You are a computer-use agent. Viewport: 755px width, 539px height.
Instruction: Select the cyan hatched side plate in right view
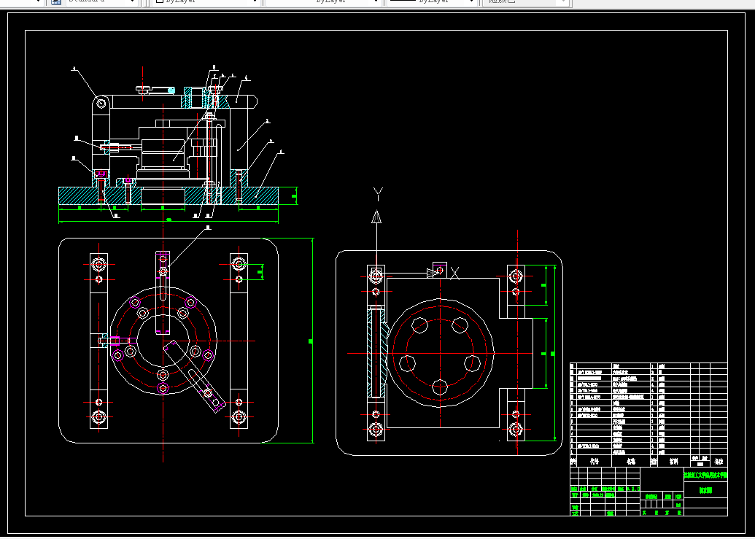[x=376, y=353]
